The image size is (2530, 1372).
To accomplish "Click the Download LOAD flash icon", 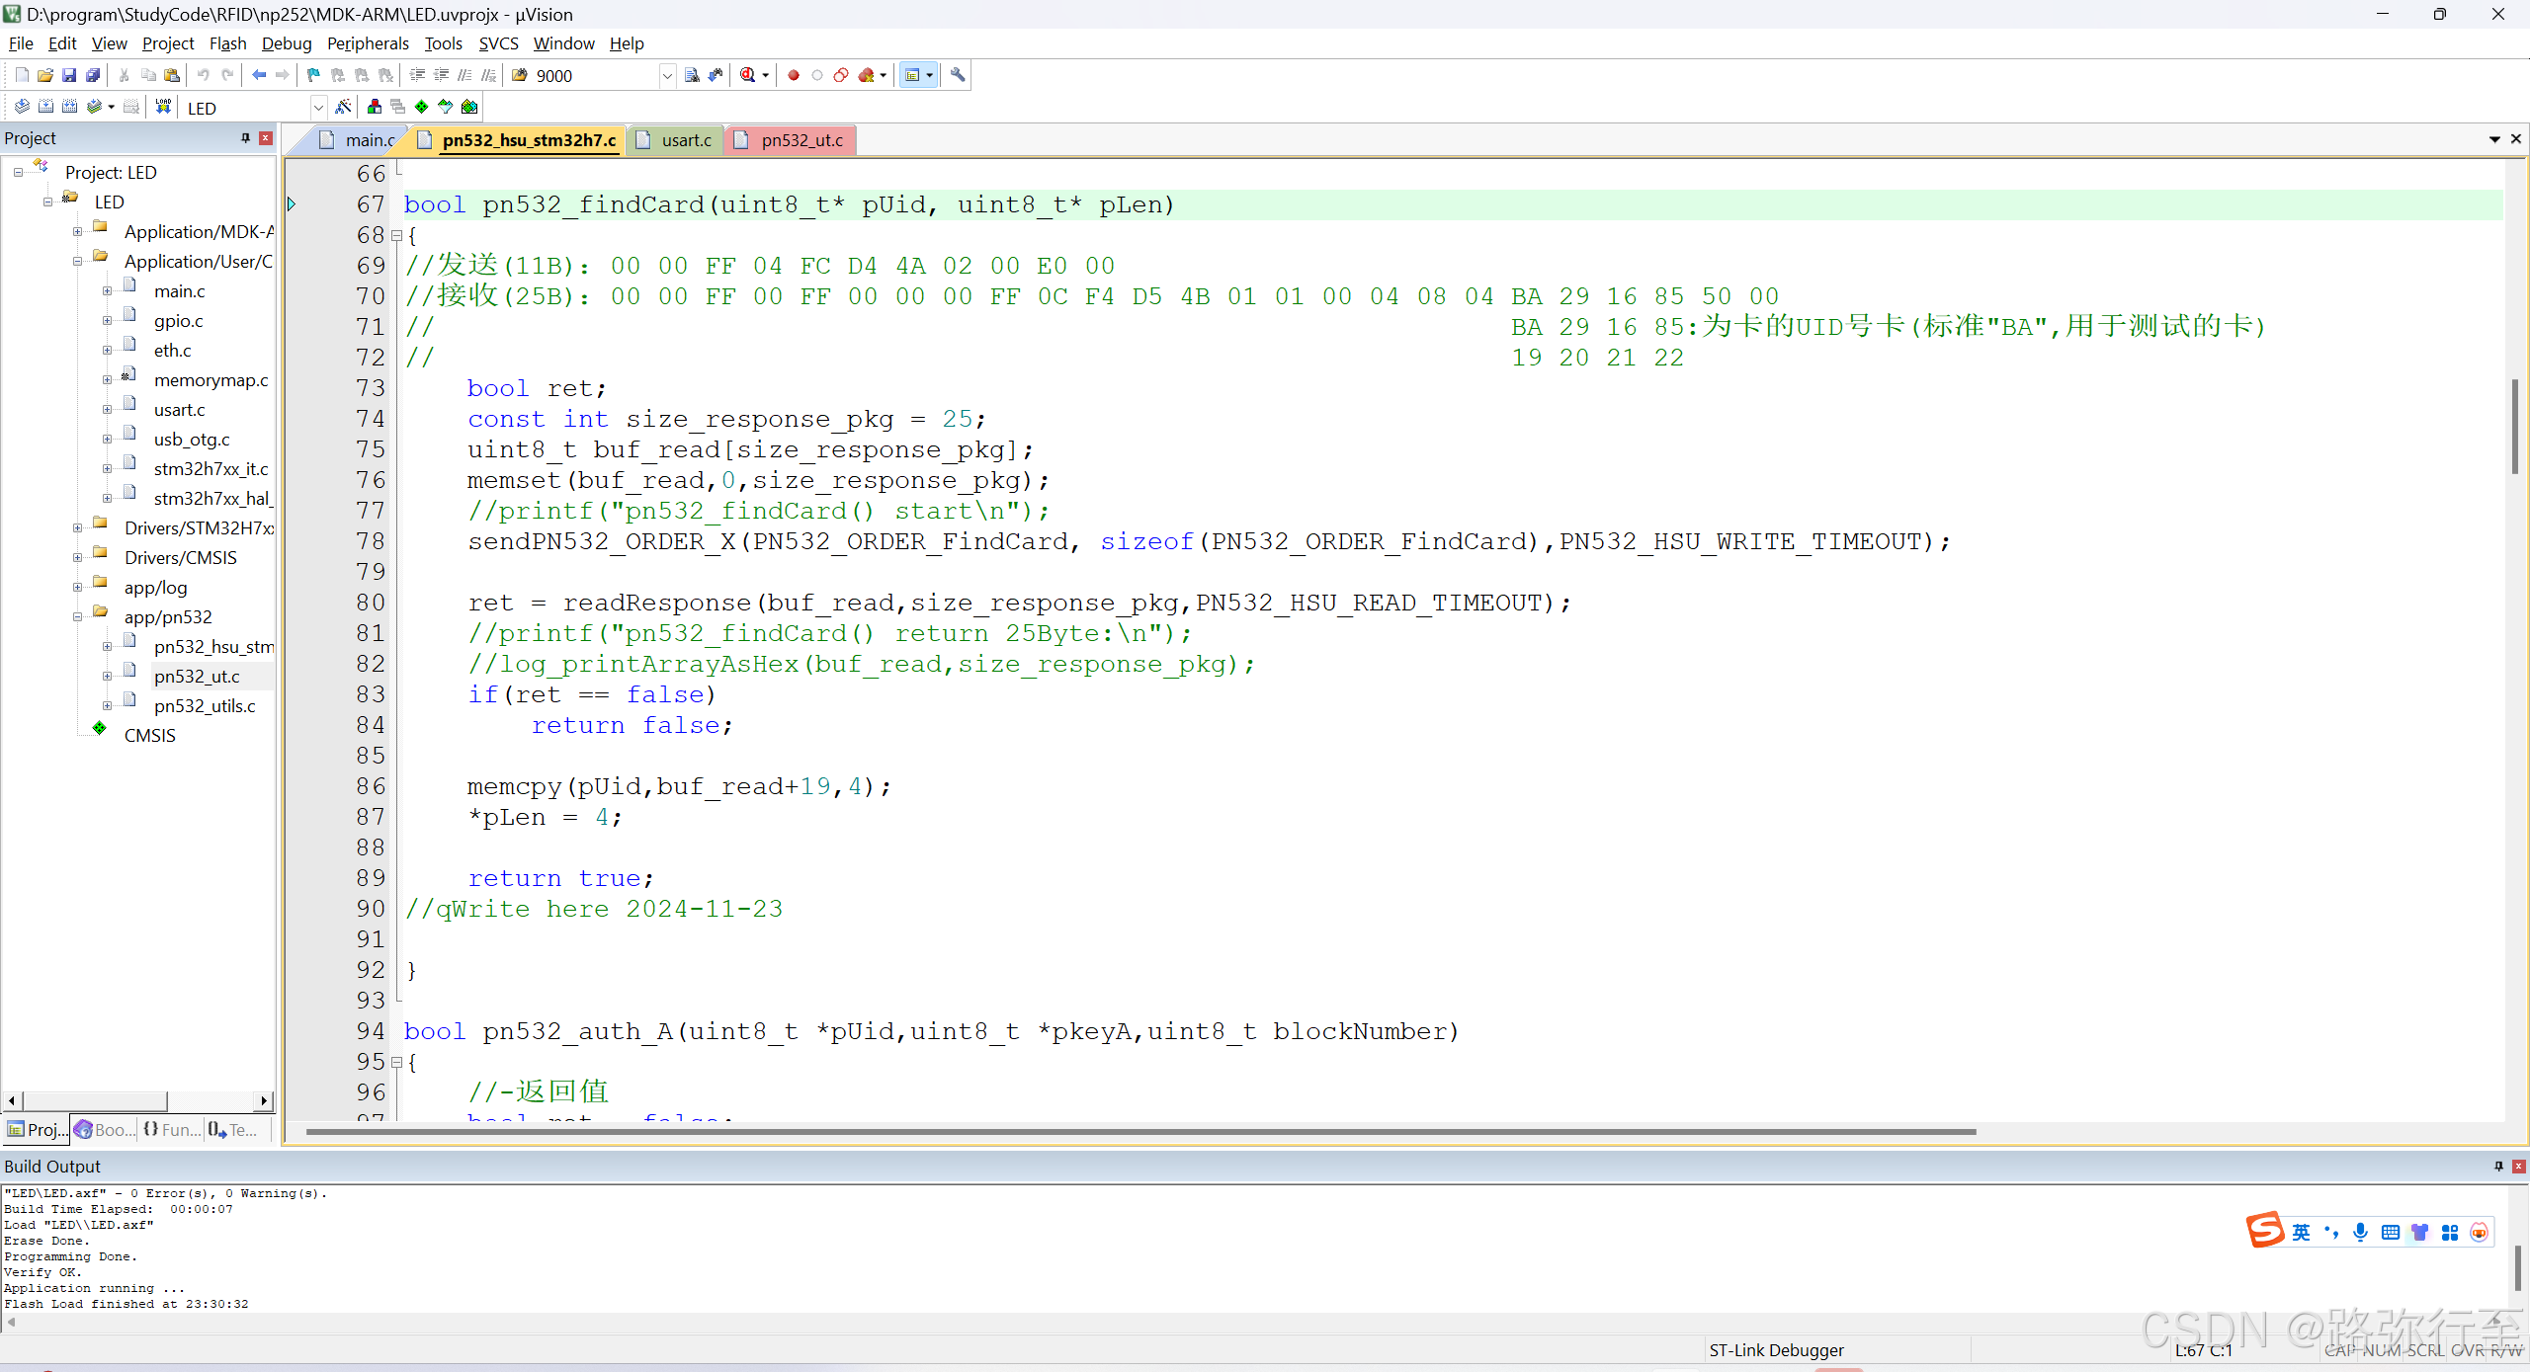I will click(x=163, y=107).
